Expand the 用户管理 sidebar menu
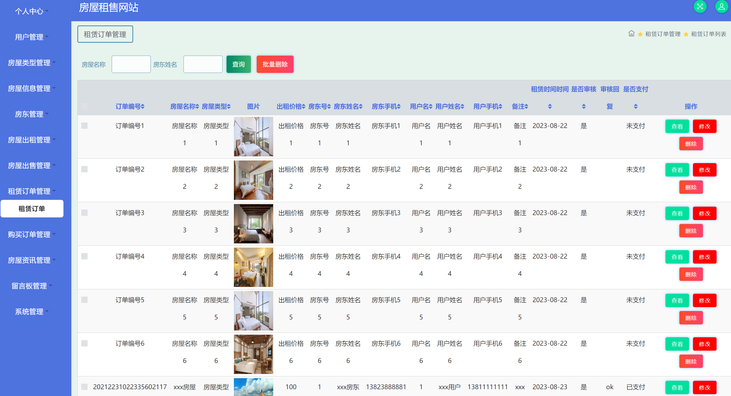The height and width of the screenshot is (396, 731). [31, 37]
